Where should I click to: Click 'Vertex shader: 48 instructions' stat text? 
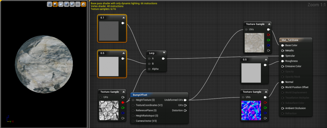coord(107,6)
